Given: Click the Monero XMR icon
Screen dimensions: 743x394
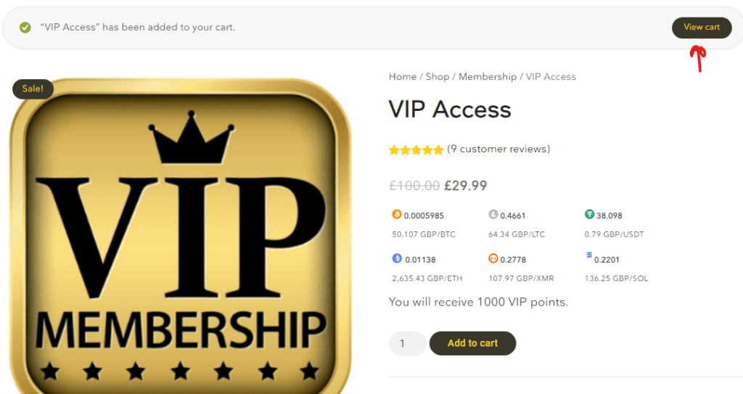Looking at the screenshot, I should pos(493,258).
